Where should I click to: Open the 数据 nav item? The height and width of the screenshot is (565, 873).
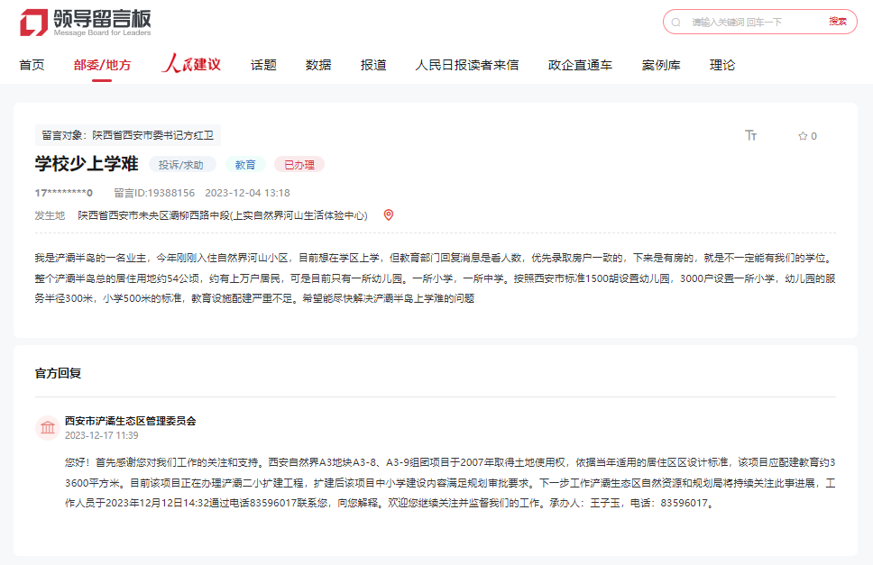318,65
